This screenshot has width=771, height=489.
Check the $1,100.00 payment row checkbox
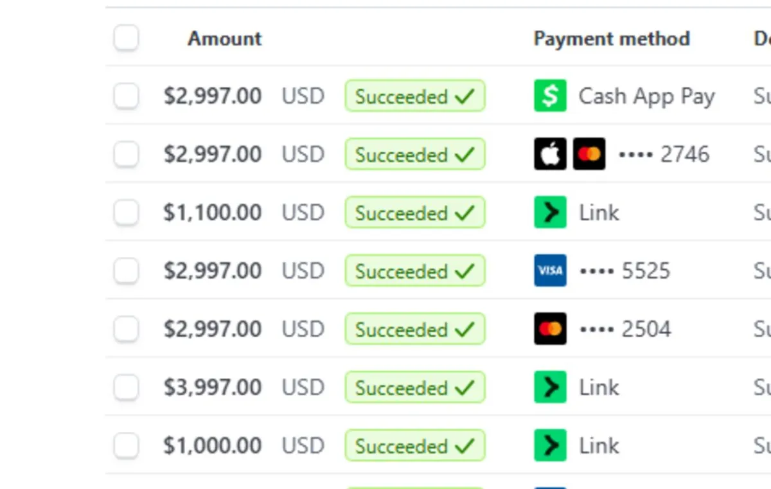[126, 213]
